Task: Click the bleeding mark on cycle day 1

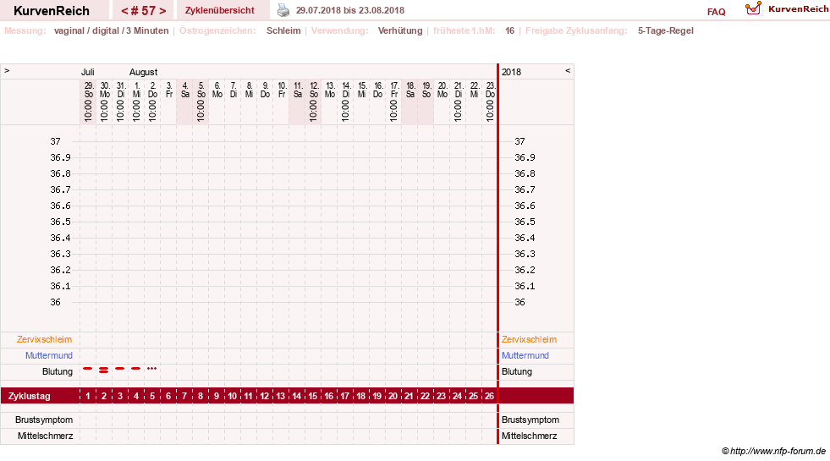Action: click(x=88, y=368)
